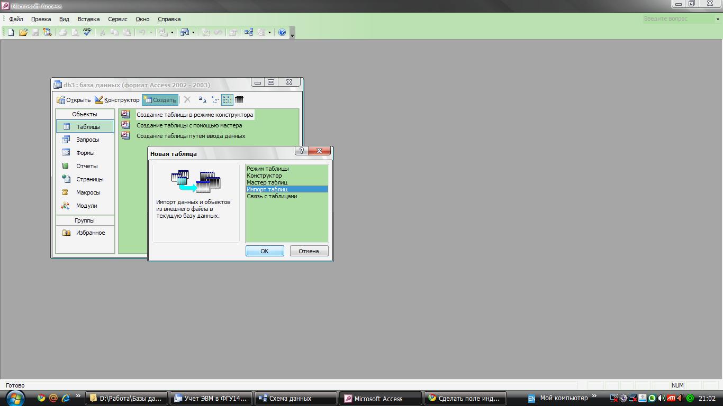Switch to 'Схема данных' taskbar window
The width and height of the screenshot is (723, 406).
coord(295,398)
